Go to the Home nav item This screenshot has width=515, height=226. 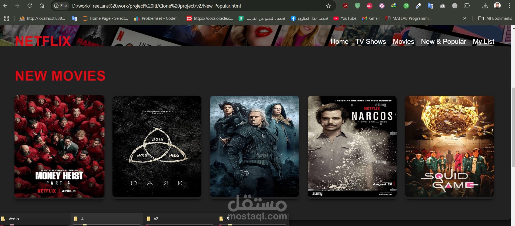coord(340,41)
